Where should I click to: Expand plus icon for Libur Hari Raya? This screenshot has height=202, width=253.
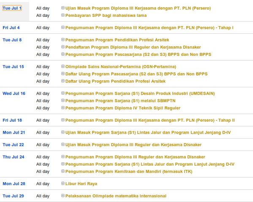click(x=63, y=183)
